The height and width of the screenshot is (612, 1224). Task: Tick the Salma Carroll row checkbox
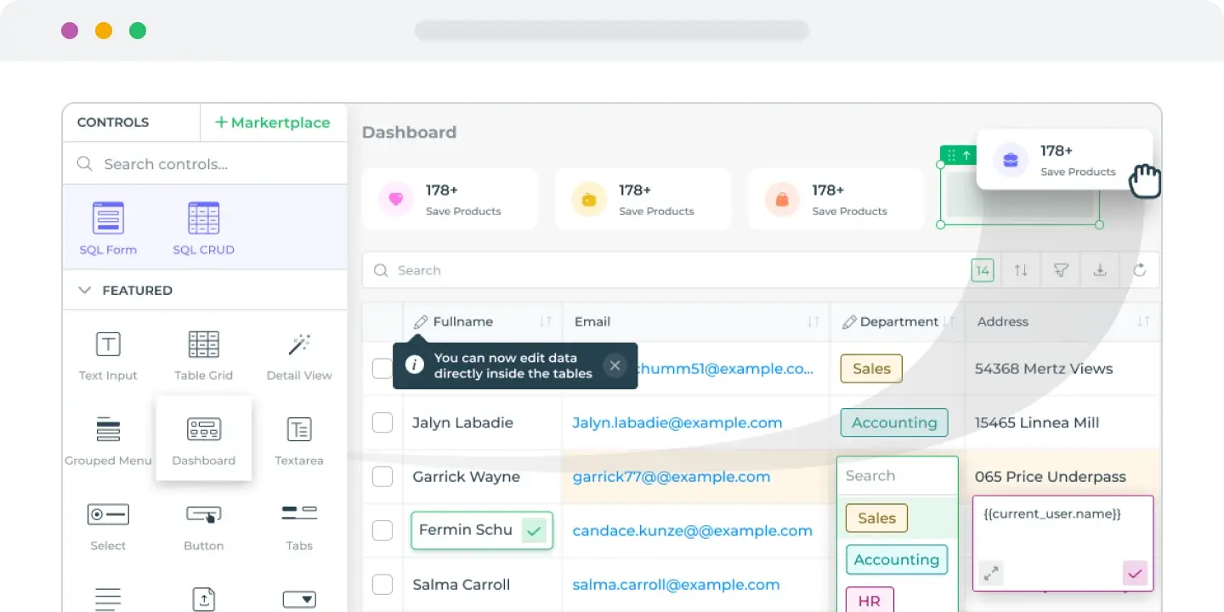click(382, 584)
